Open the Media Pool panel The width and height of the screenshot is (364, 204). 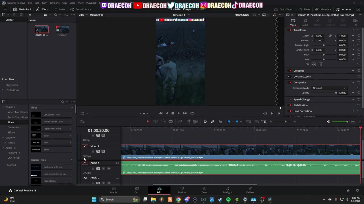(x=22, y=9)
